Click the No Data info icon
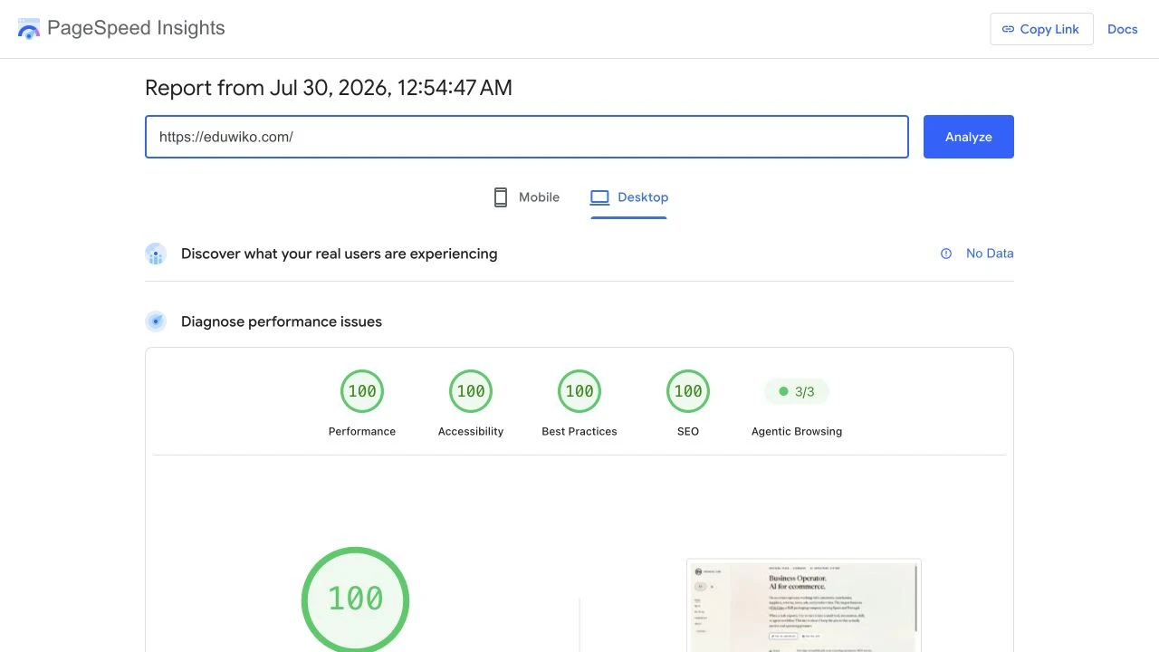 pyautogui.click(x=946, y=254)
